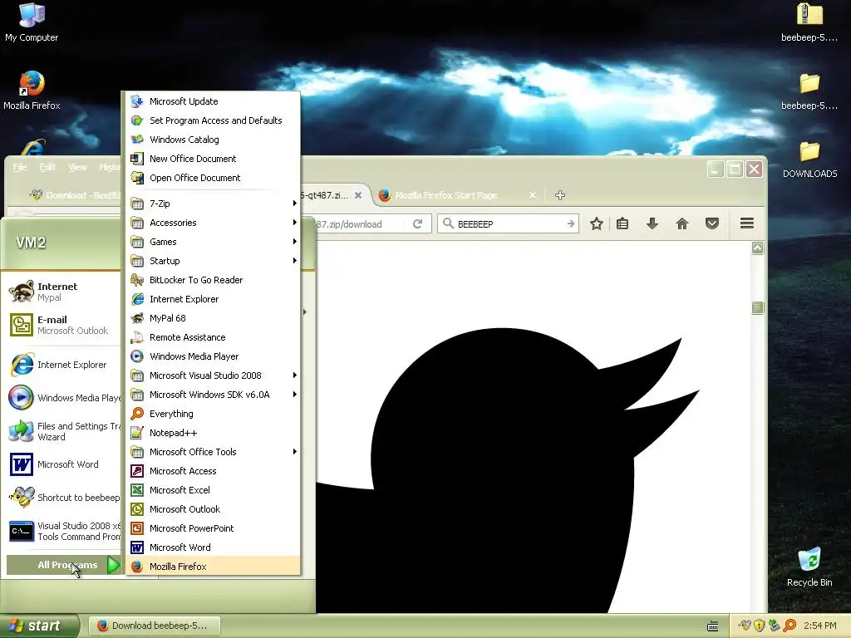The height and width of the screenshot is (638, 851).
Task: Click the Everything tray icon
Action: point(790,626)
